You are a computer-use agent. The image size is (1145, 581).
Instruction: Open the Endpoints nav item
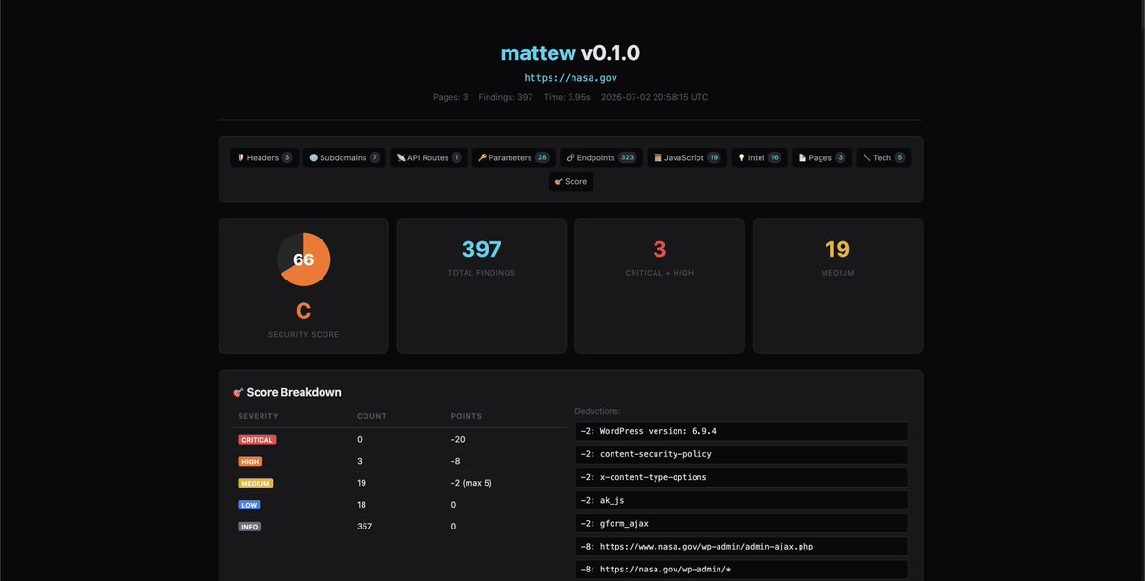(x=601, y=157)
